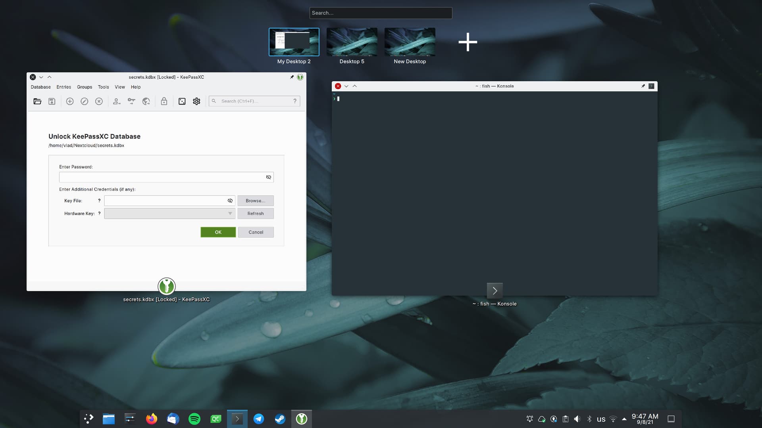Open the Hardware Key dropdown
This screenshot has width=762, height=428.
coord(169,214)
